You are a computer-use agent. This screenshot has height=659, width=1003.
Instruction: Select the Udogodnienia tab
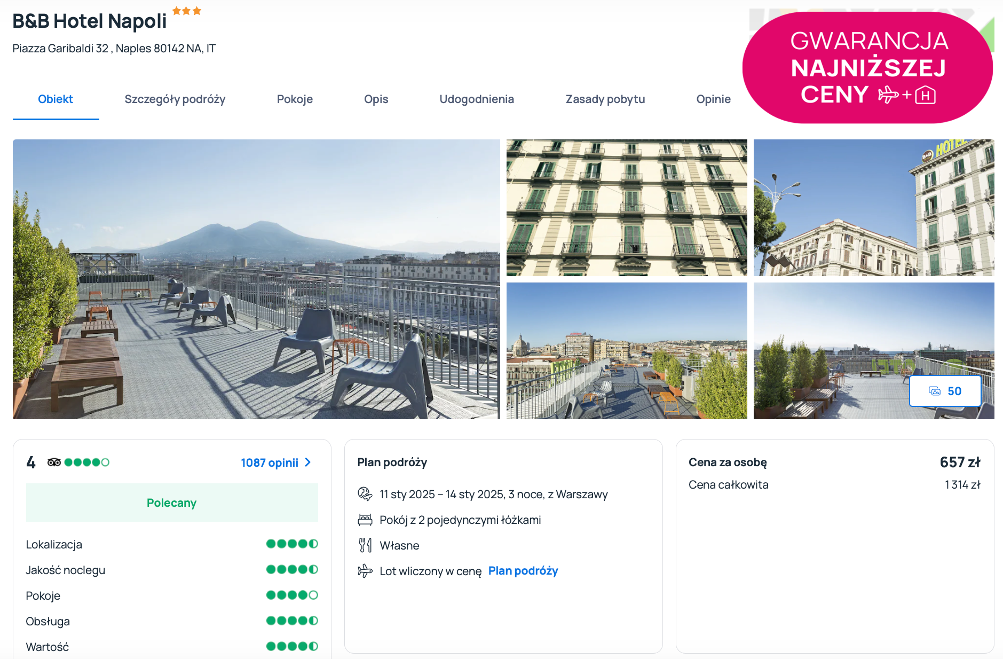[477, 99]
